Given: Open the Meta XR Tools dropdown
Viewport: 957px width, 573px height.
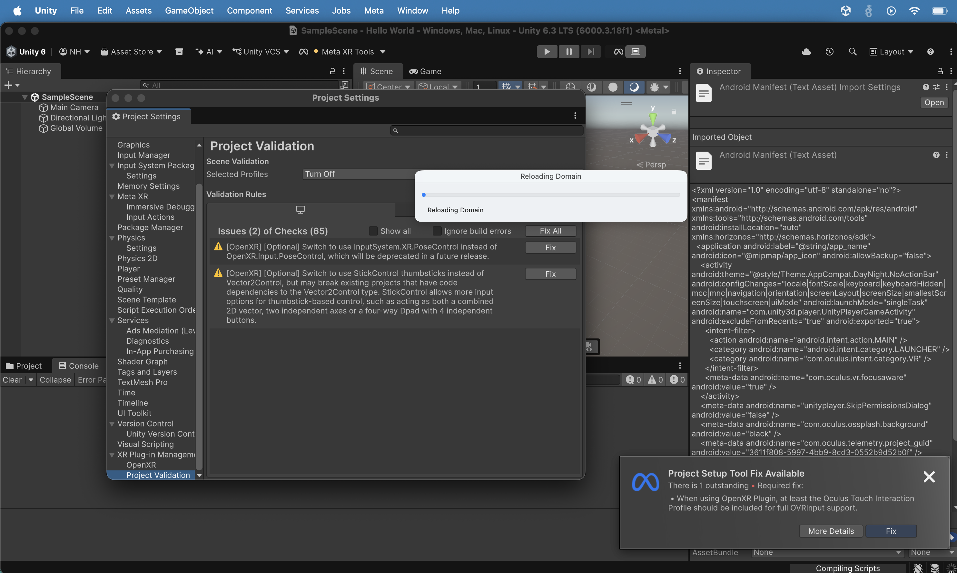Looking at the screenshot, I should point(342,52).
